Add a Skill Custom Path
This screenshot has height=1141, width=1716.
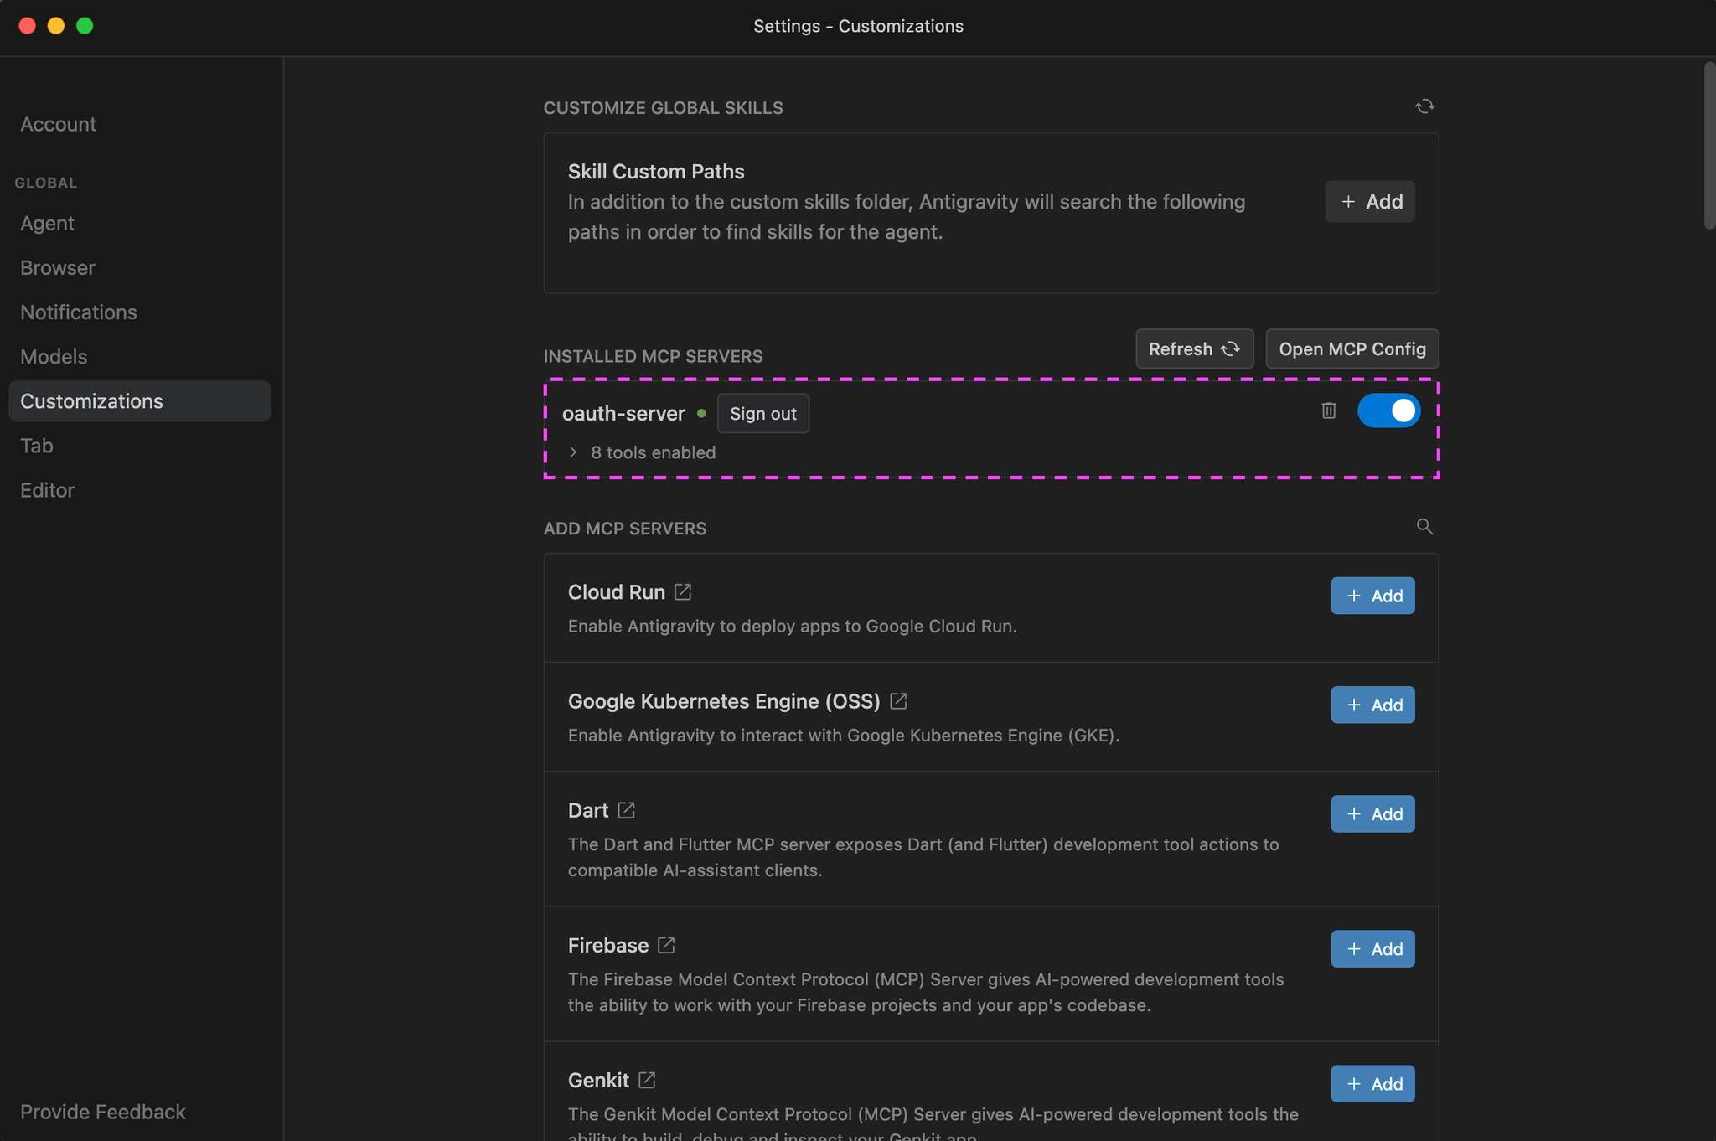(x=1370, y=202)
